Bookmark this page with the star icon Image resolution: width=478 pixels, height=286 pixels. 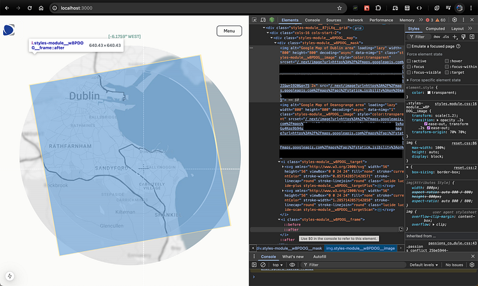(x=339, y=8)
